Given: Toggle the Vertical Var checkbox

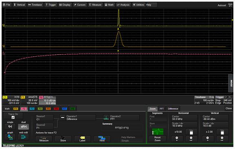Looking at the screenshot, I should point(222,133).
